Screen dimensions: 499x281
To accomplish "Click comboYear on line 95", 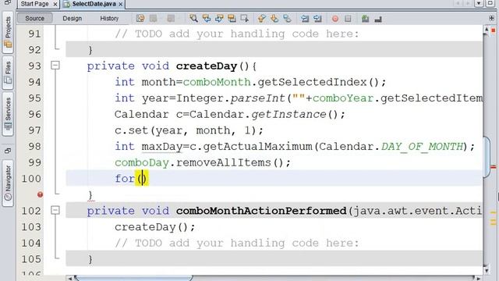I will (343, 98).
